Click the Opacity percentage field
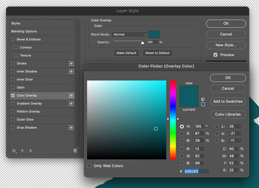The image size is (259, 188). point(152,42)
